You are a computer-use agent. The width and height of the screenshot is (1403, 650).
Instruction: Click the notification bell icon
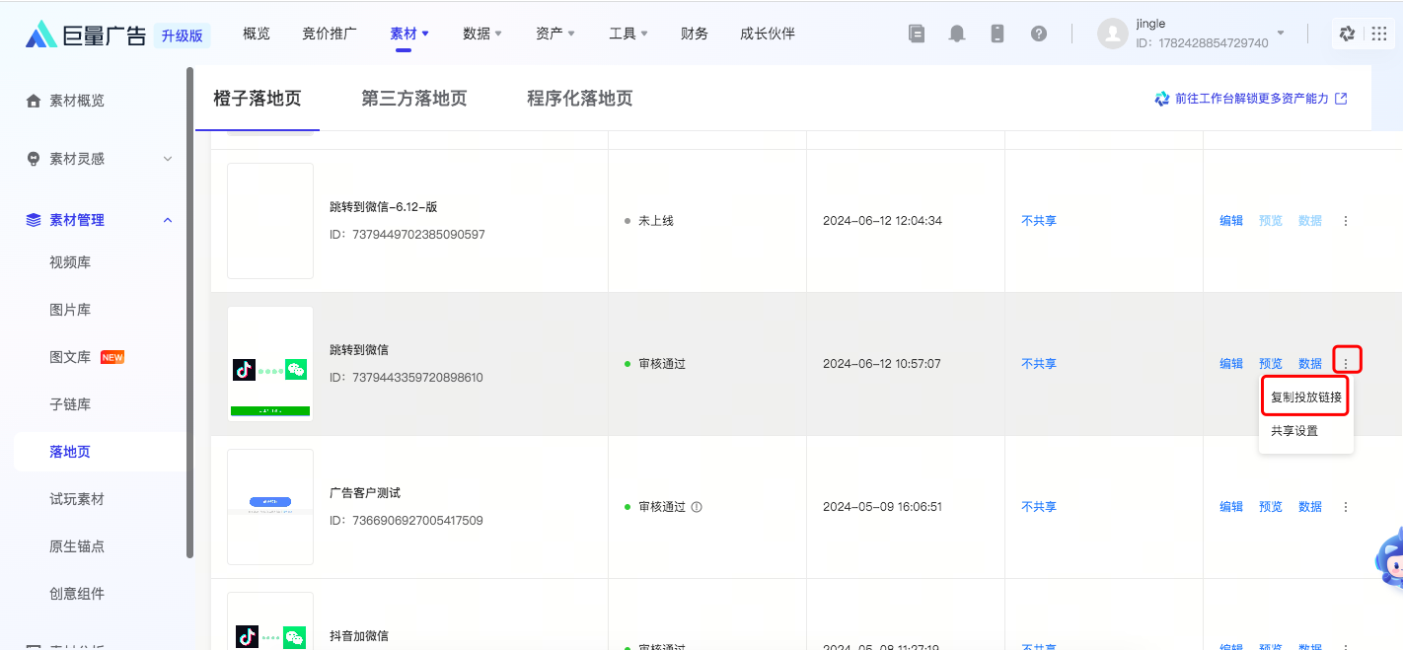(x=956, y=34)
